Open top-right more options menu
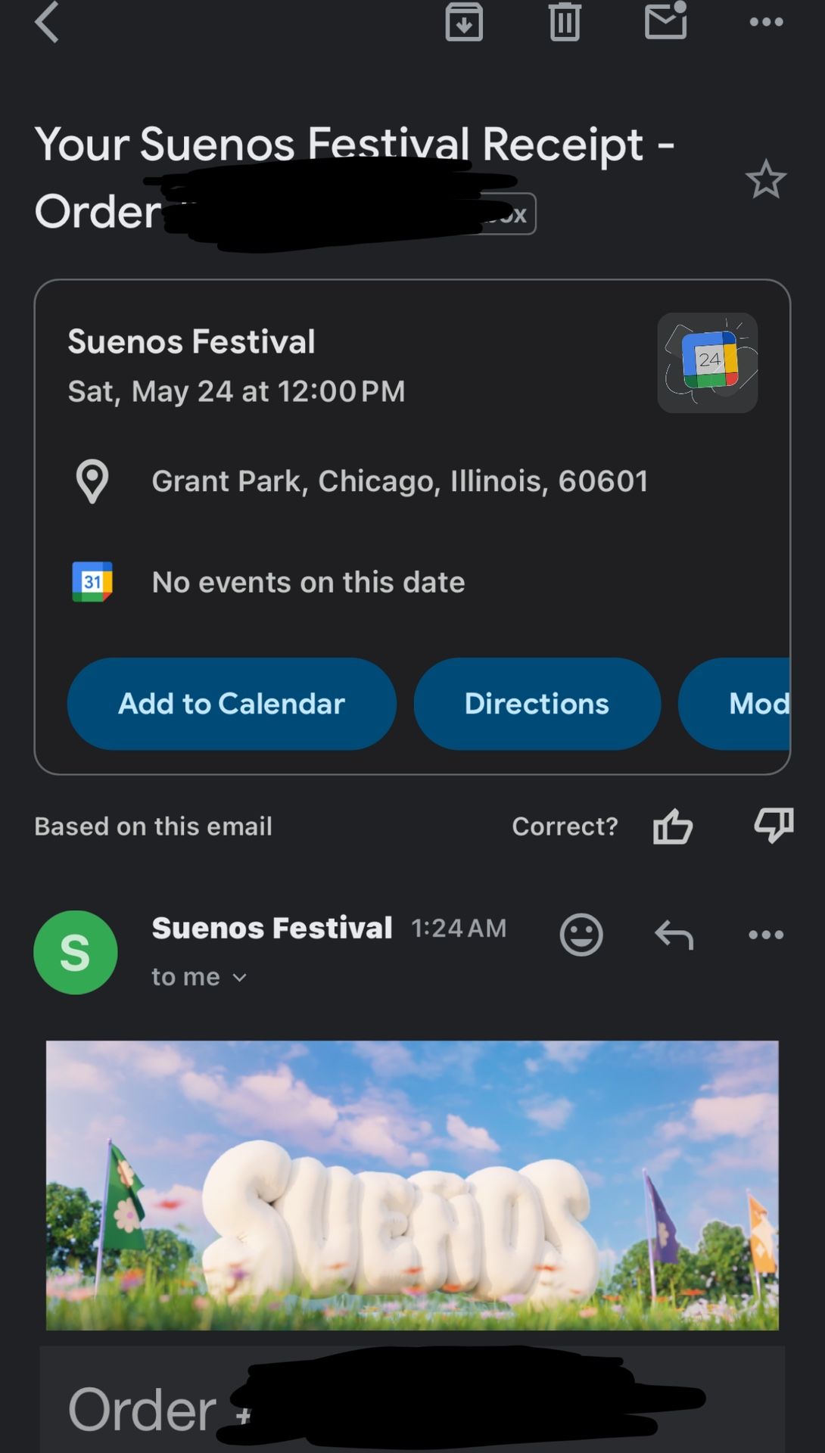The height and width of the screenshot is (1453, 825). 766,22
